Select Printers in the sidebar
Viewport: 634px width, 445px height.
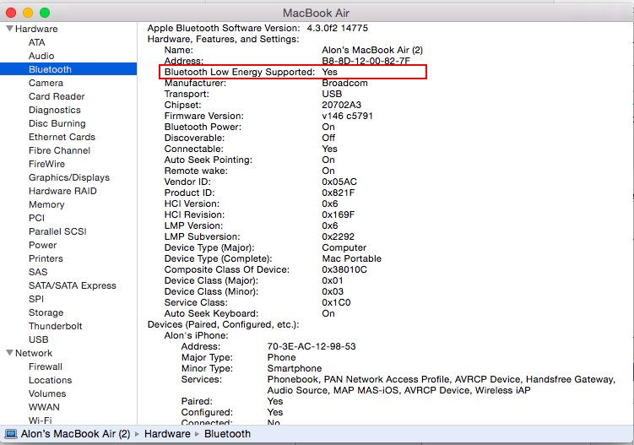tap(46, 258)
